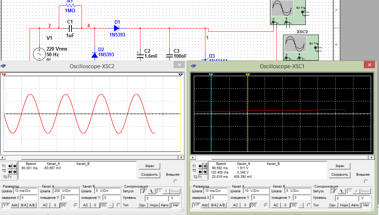Image resolution: width=379 pixels, height=215 pixels.
Task: Toggle the external trigger radio button in XSC1
Action: tap(366, 181)
